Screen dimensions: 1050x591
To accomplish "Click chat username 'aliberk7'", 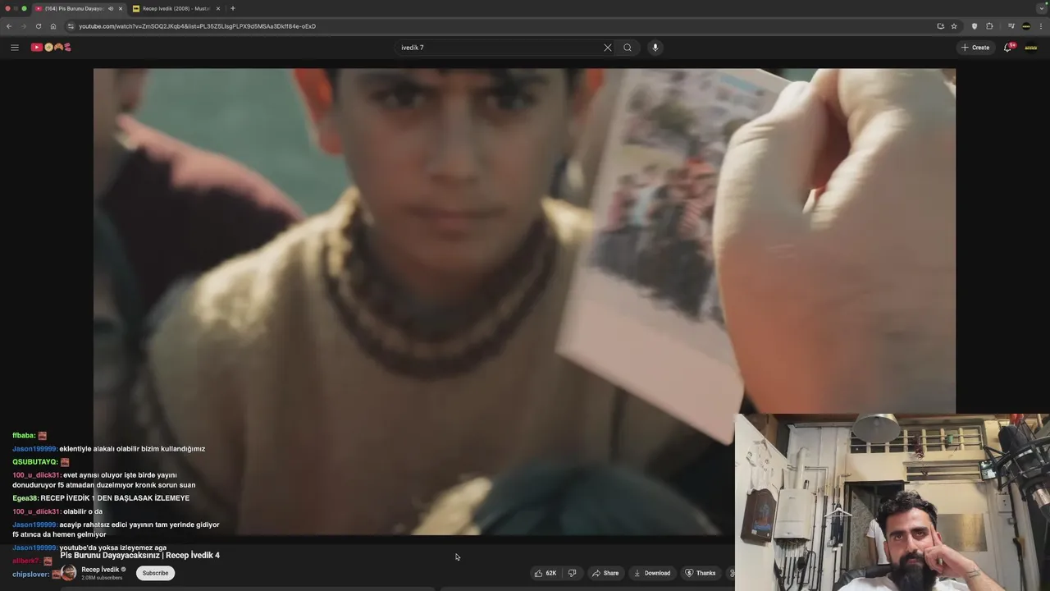I will coord(25,561).
